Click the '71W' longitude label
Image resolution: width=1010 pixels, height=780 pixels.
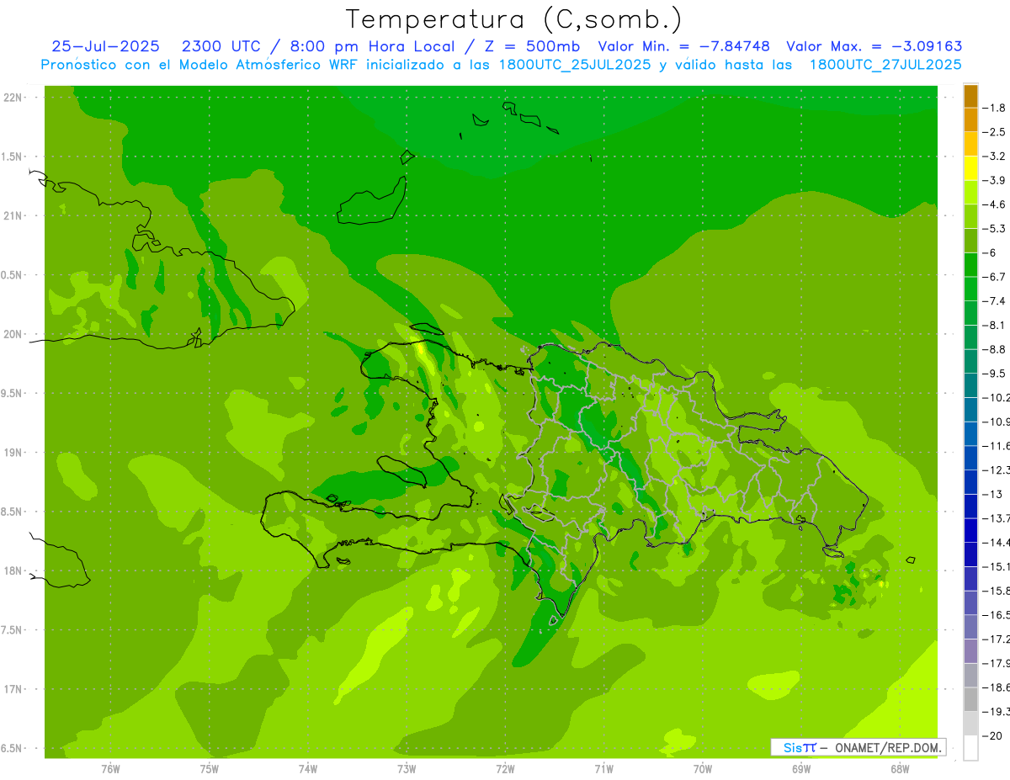(x=603, y=769)
